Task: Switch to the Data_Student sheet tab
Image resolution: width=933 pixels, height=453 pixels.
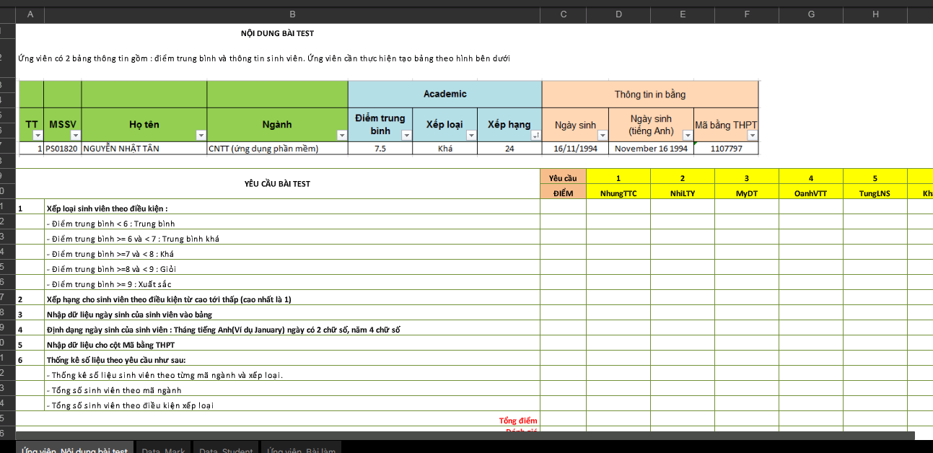Action: pyautogui.click(x=226, y=448)
